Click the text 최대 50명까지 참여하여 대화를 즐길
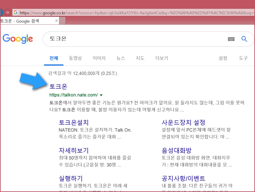The width and height of the screenshot is (255, 192). click(95, 158)
